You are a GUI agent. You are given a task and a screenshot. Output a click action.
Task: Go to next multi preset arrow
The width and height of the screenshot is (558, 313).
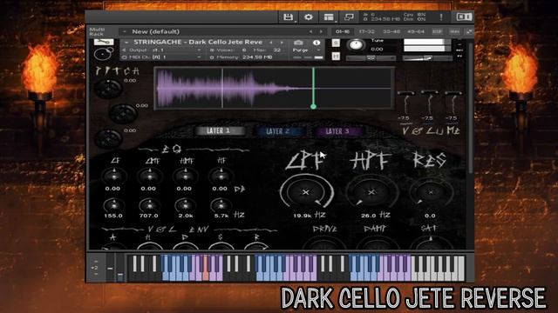[x=321, y=31]
